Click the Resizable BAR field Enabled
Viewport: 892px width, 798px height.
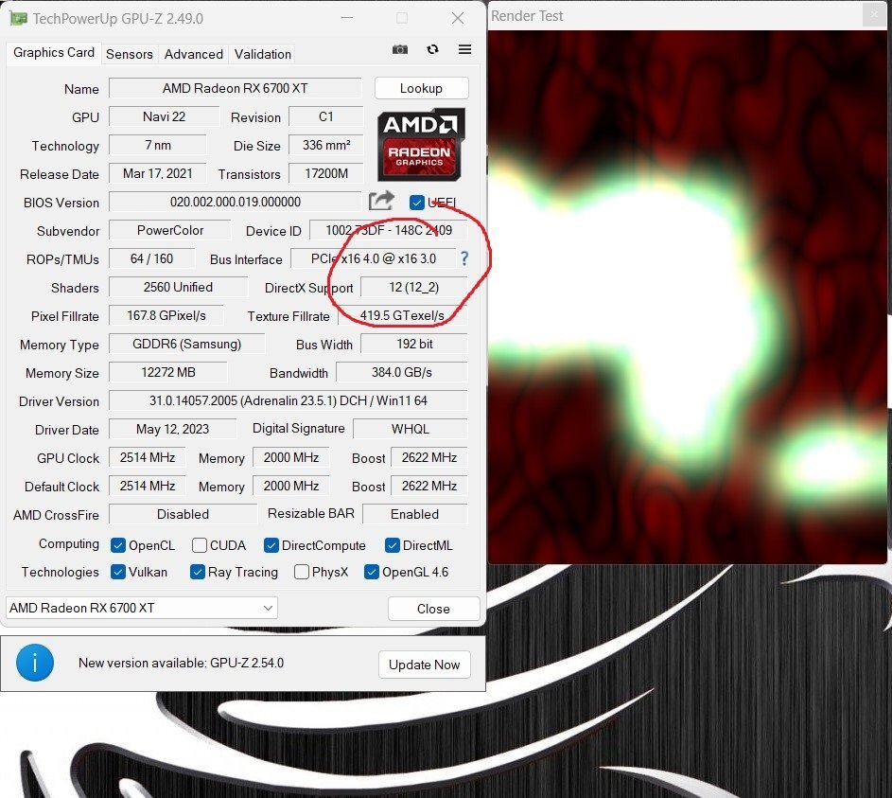tap(414, 515)
